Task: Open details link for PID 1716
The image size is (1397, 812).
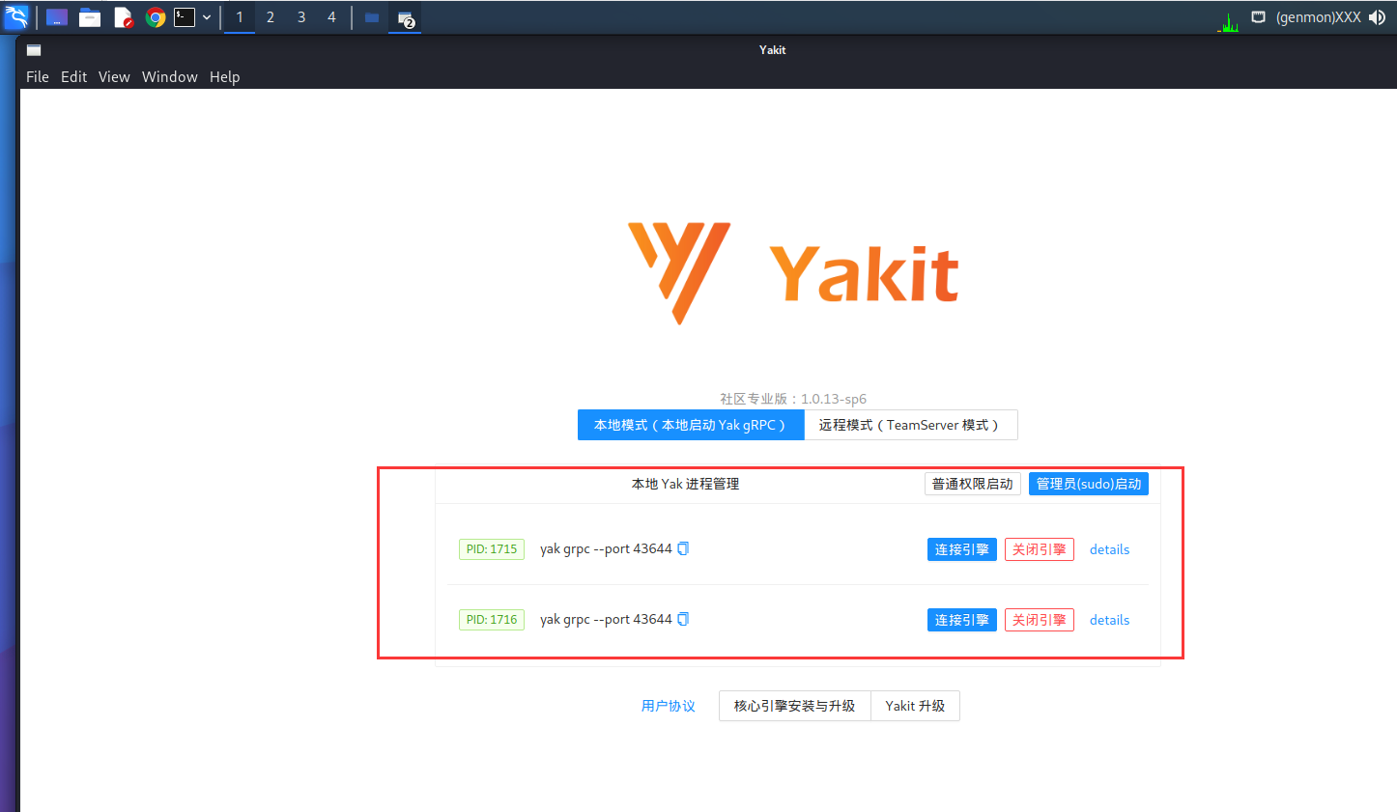Action: (x=1109, y=620)
